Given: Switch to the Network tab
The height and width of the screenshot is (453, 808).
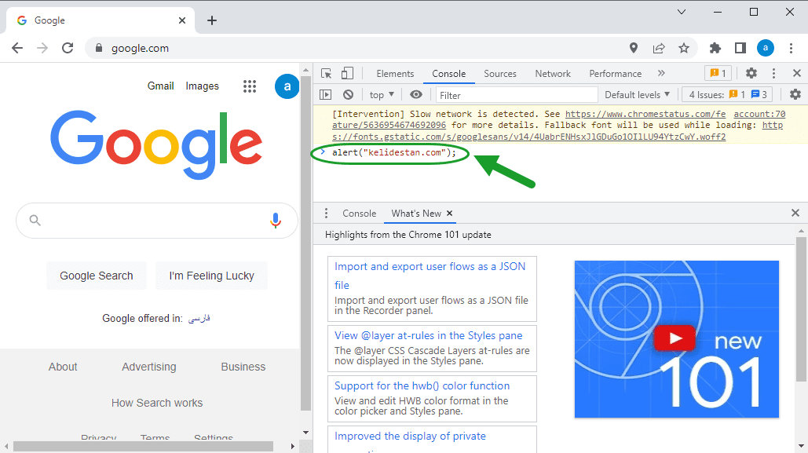Looking at the screenshot, I should tap(553, 74).
